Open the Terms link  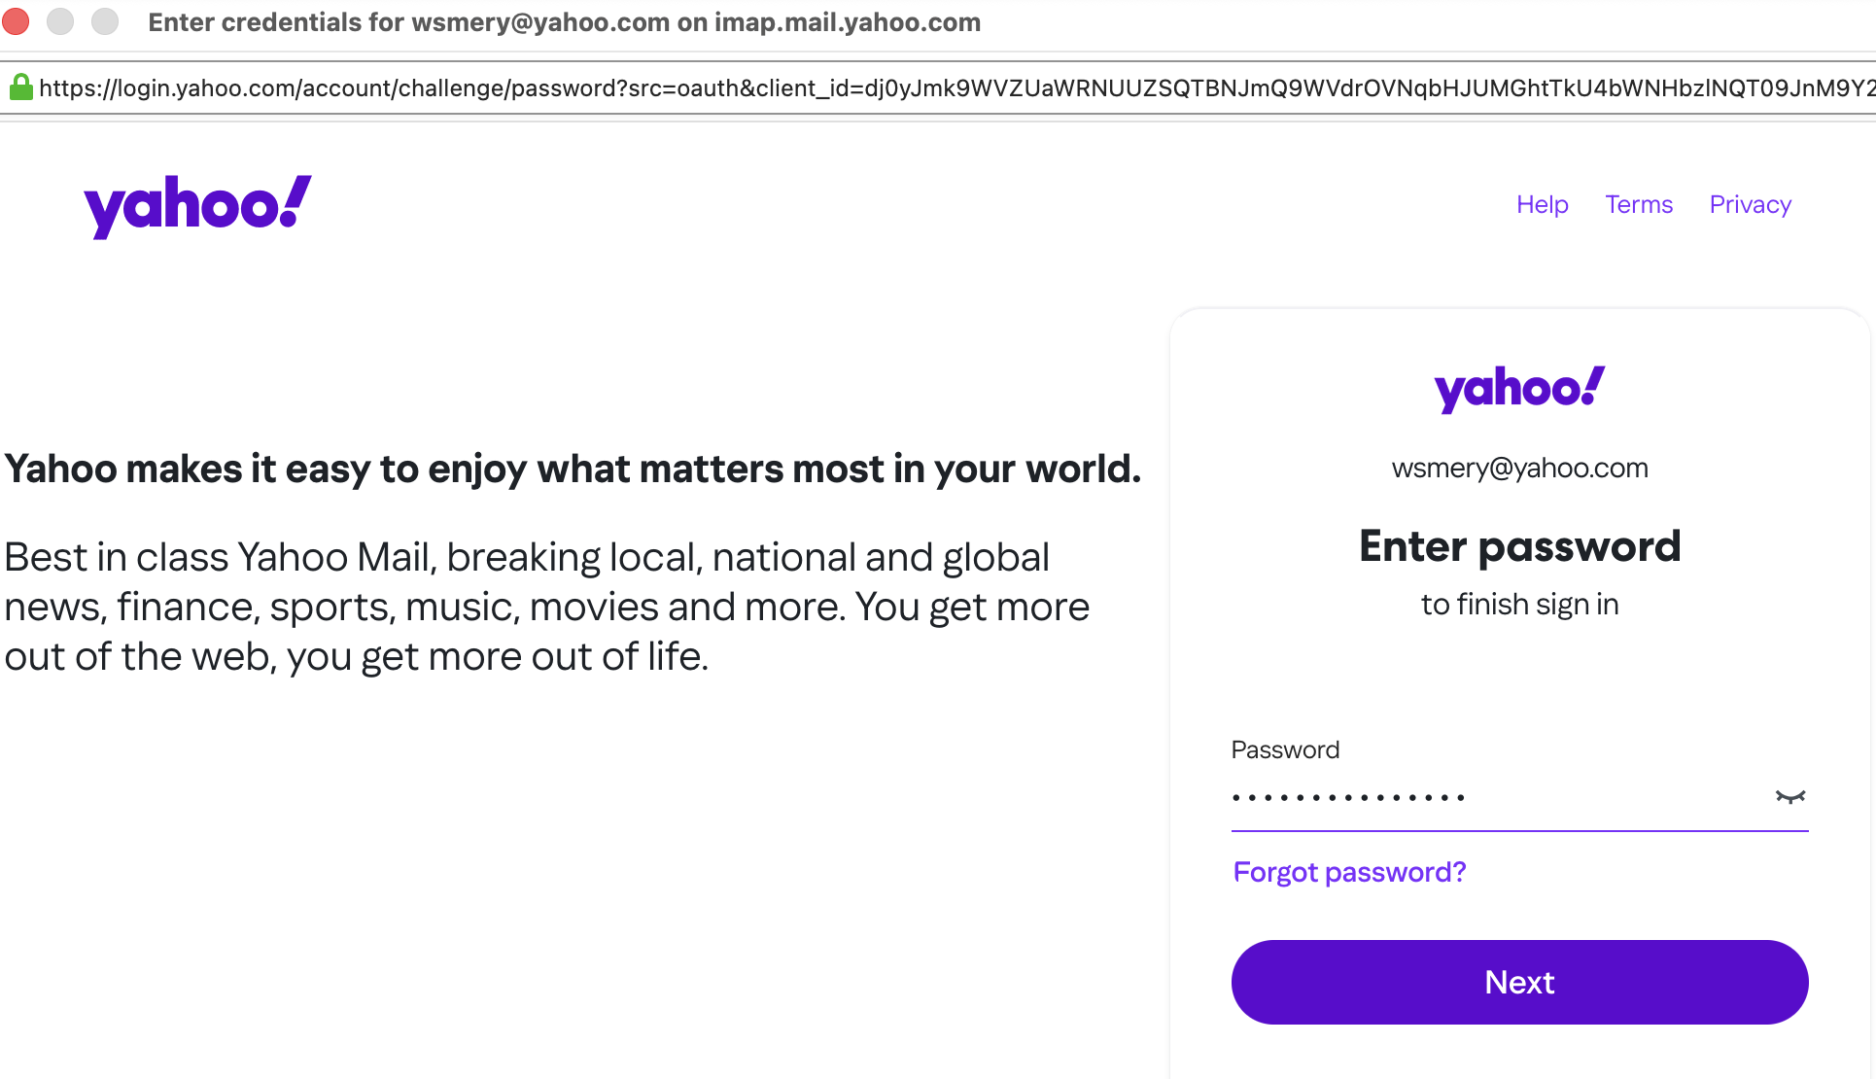coord(1639,205)
